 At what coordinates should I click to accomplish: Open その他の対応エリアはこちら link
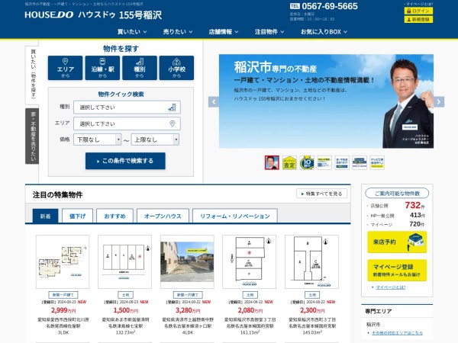click(397, 333)
